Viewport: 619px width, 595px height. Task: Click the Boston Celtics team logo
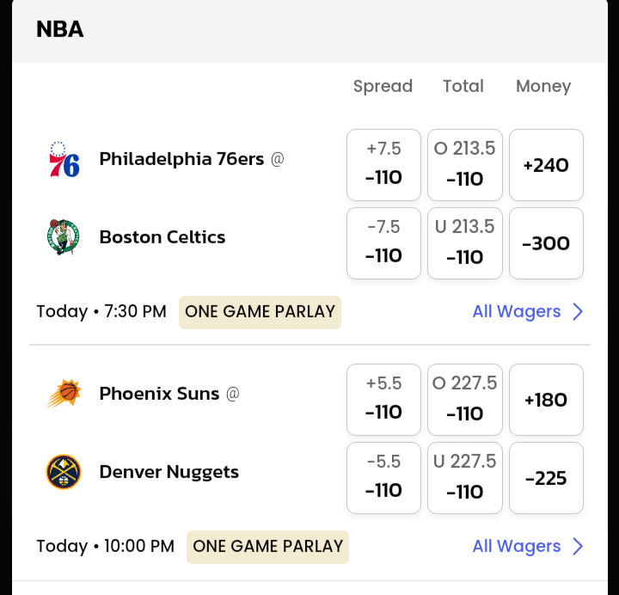(64, 237)
